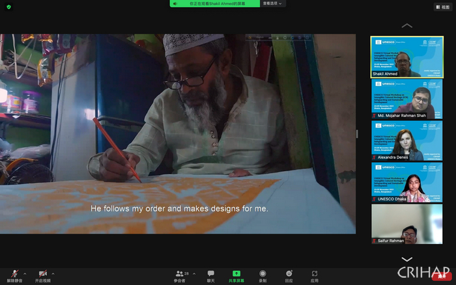
Task: Click the unmute microphone icon
Action: (x=14, y=273)
